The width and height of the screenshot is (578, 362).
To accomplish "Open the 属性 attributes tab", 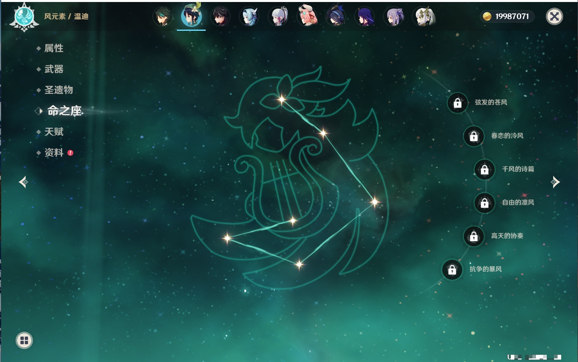I will 54,48.
